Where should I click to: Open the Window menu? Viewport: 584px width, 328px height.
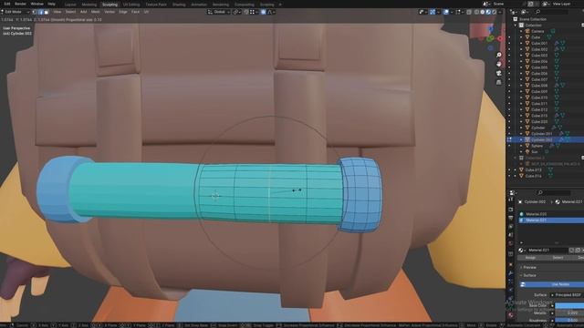tap(36, 4)
